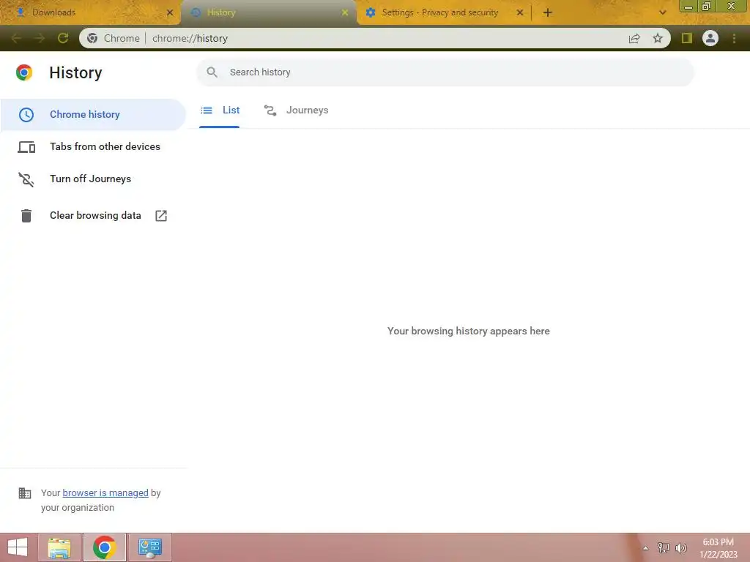Click the taskbar clock showing 6:03 PM

[718, 548]
